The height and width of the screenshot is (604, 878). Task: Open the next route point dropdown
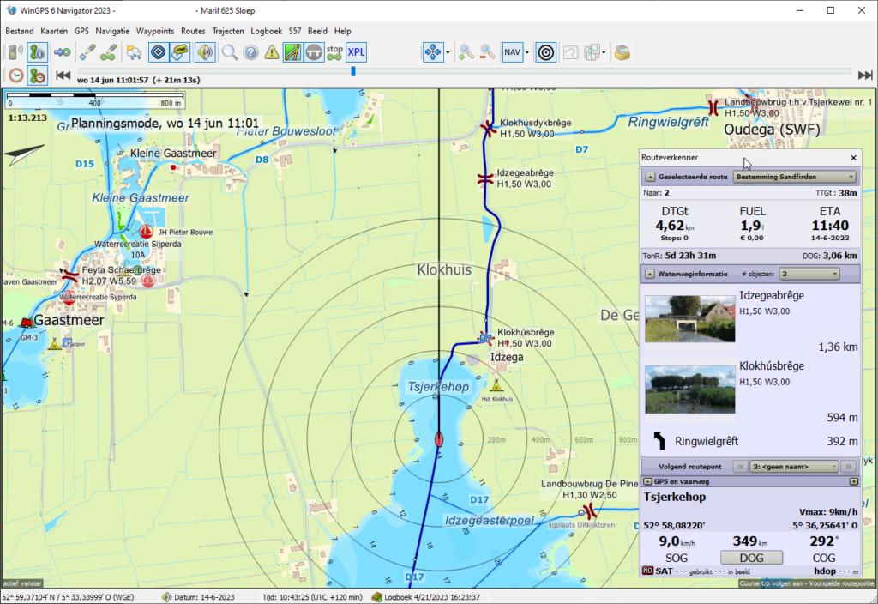795,466
